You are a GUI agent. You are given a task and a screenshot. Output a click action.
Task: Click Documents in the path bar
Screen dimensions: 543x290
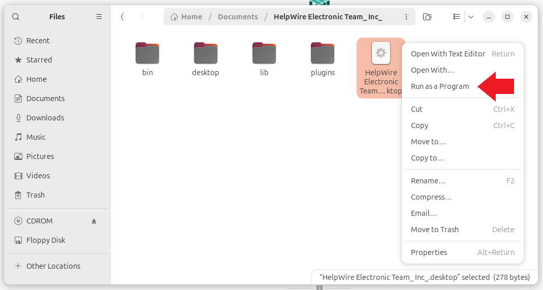coord(238,17)
